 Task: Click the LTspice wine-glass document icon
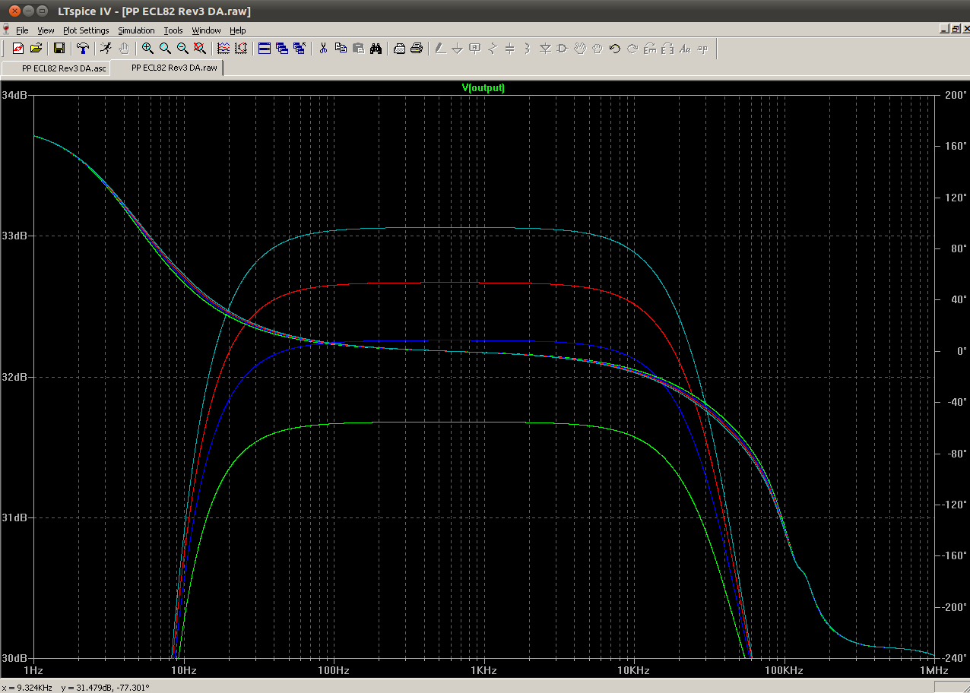coord(6,30)
